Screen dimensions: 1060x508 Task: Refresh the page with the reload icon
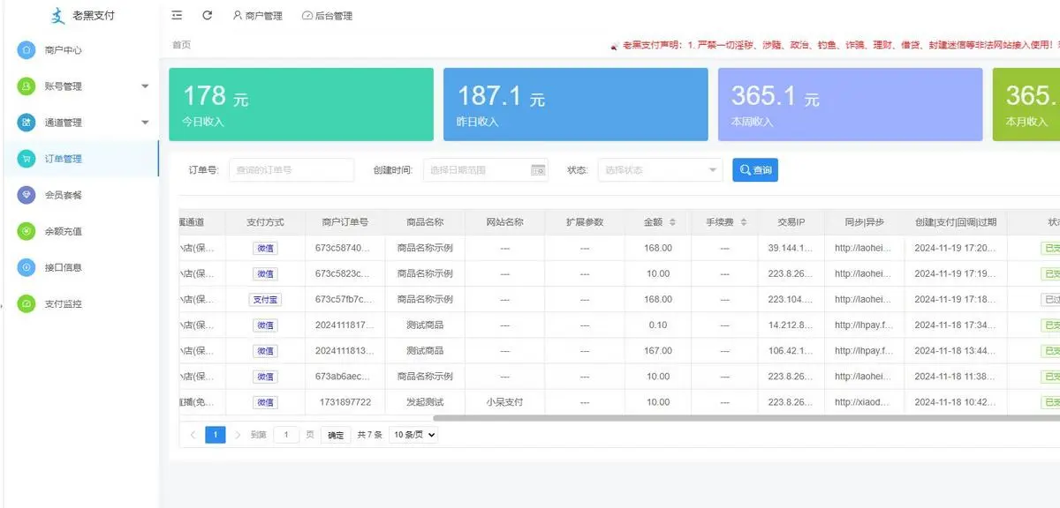pos(207,15)
